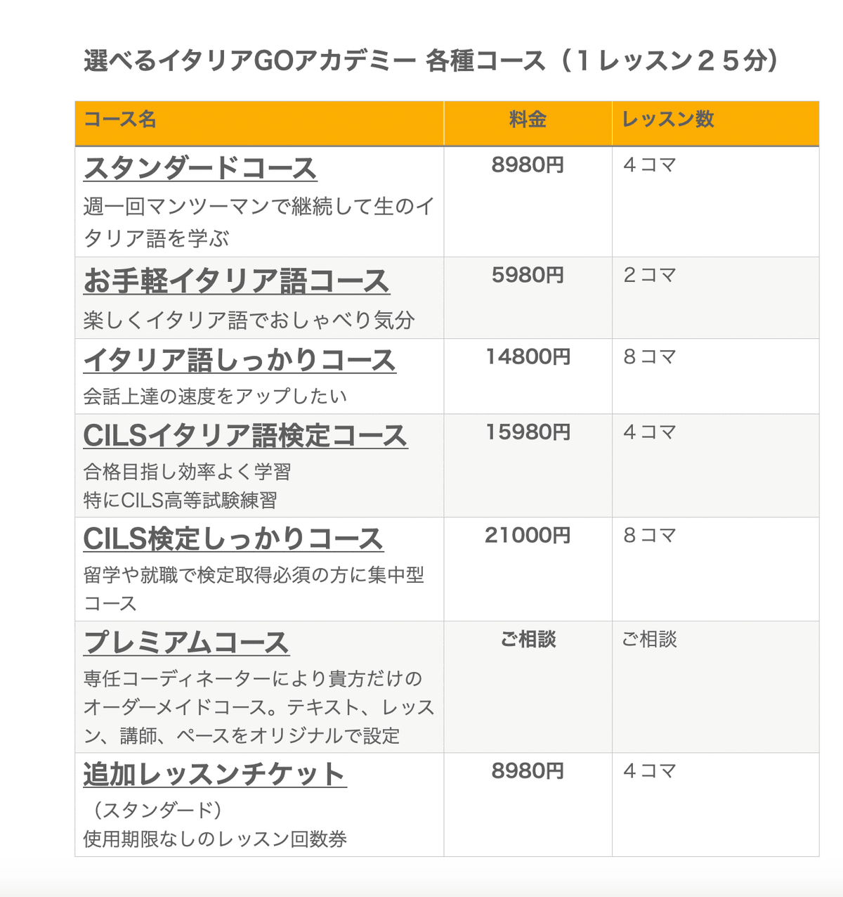Click the 5980円 price cell
This screenshot has height=897, width=843.
point(528,276)
